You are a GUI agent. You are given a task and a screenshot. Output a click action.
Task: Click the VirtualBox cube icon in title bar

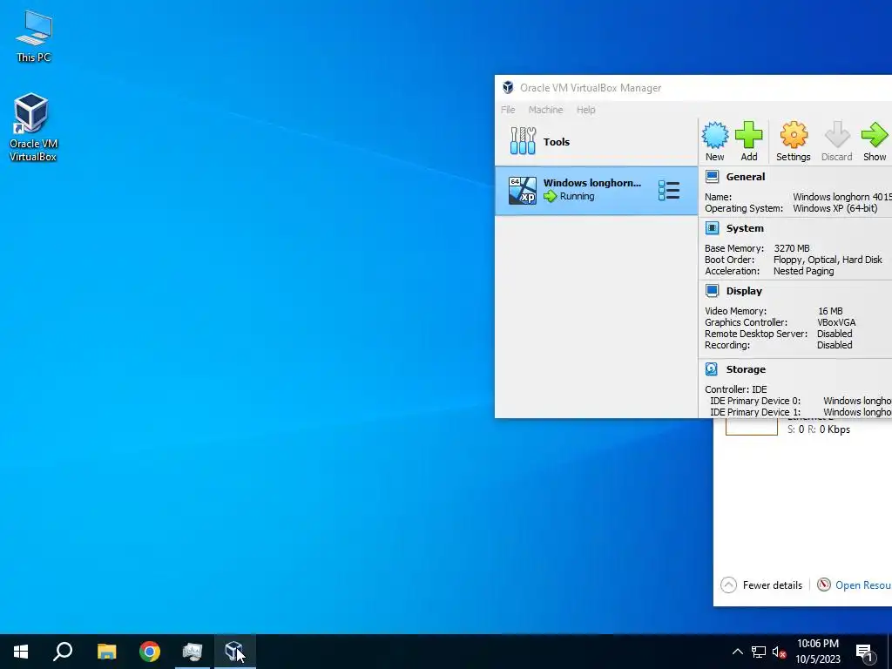508,88
